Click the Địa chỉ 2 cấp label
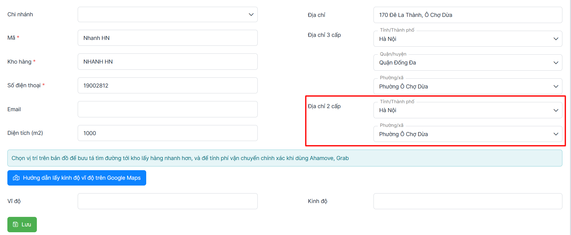The width and height of the screenshot is (571, 235). click(324, 106)
